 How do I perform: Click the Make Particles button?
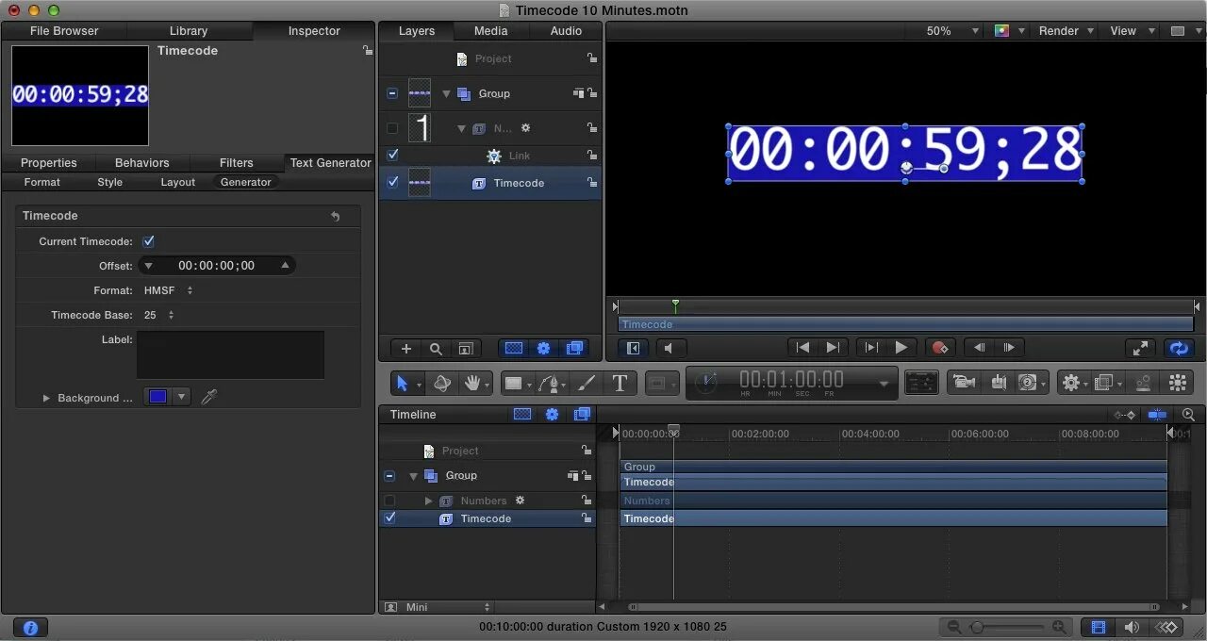[x=1143, y=383]
